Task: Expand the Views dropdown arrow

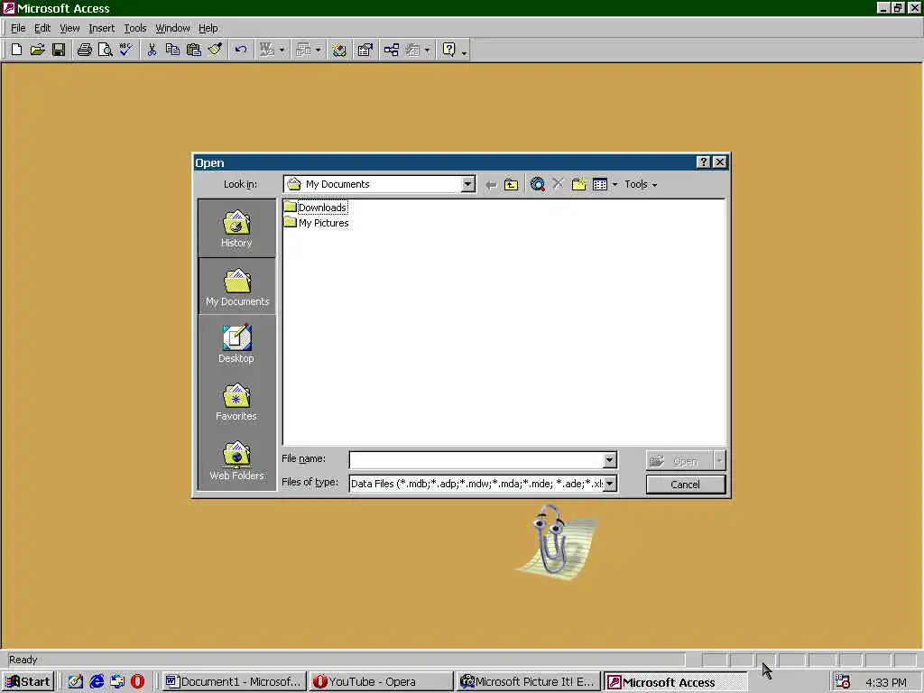Action: 614,184
